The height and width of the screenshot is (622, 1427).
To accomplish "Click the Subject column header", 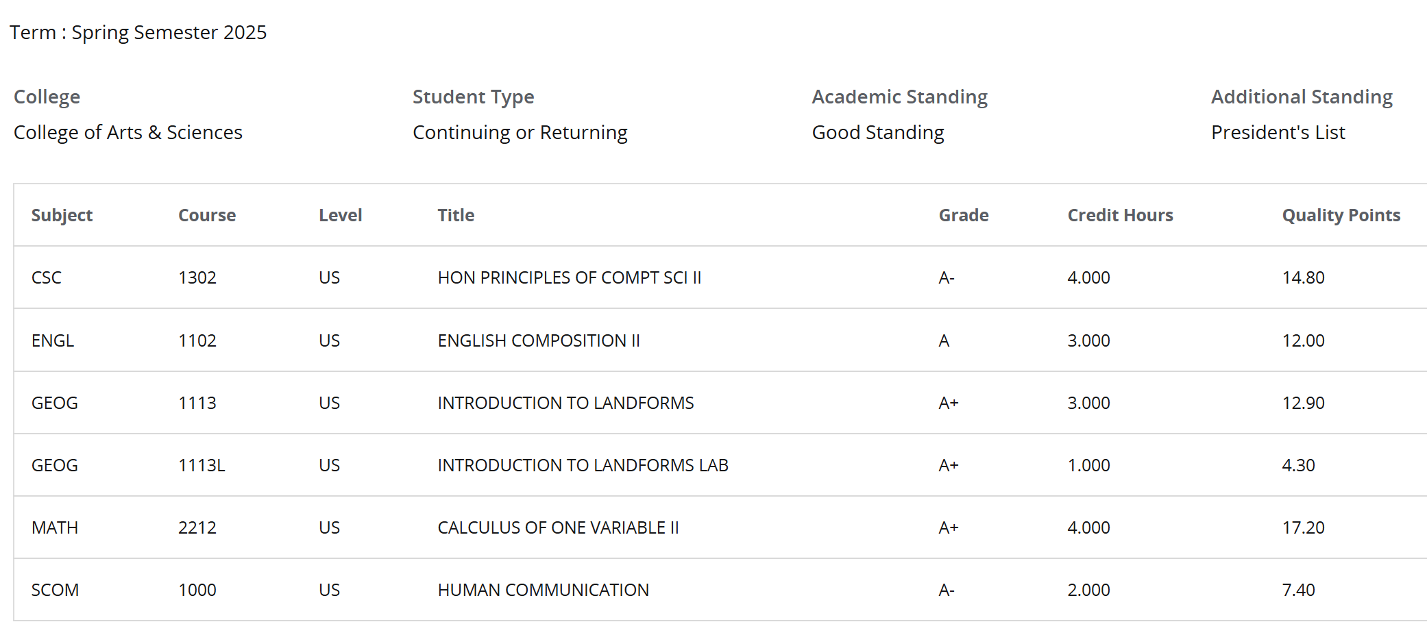I will [62, 215].
